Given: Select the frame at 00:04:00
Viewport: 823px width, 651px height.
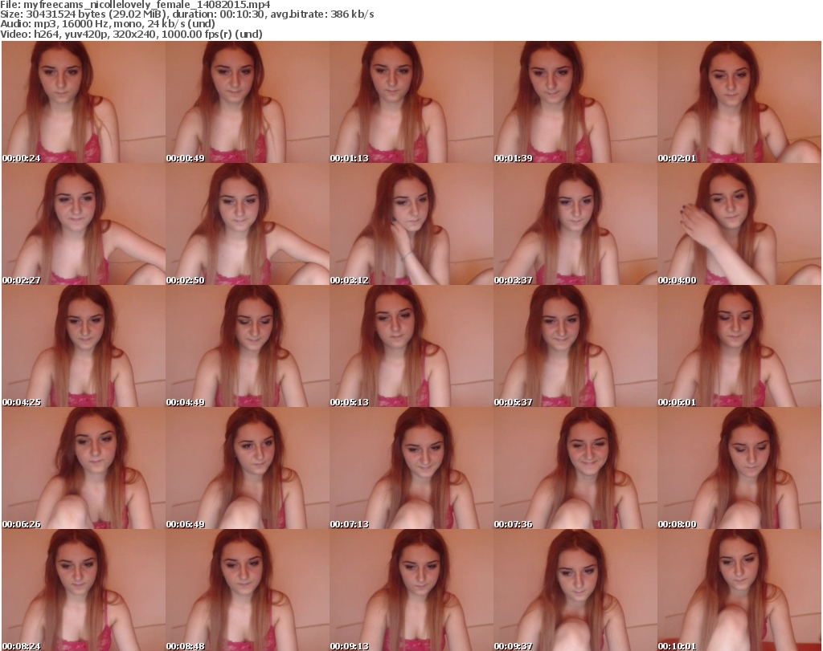Looking at the screenshot, I should [739, 224].
